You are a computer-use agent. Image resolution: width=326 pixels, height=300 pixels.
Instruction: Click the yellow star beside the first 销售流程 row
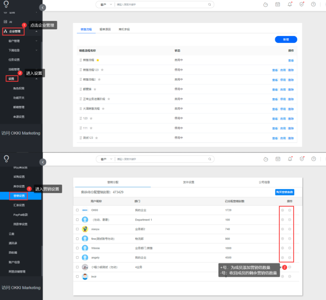point(98,60)
